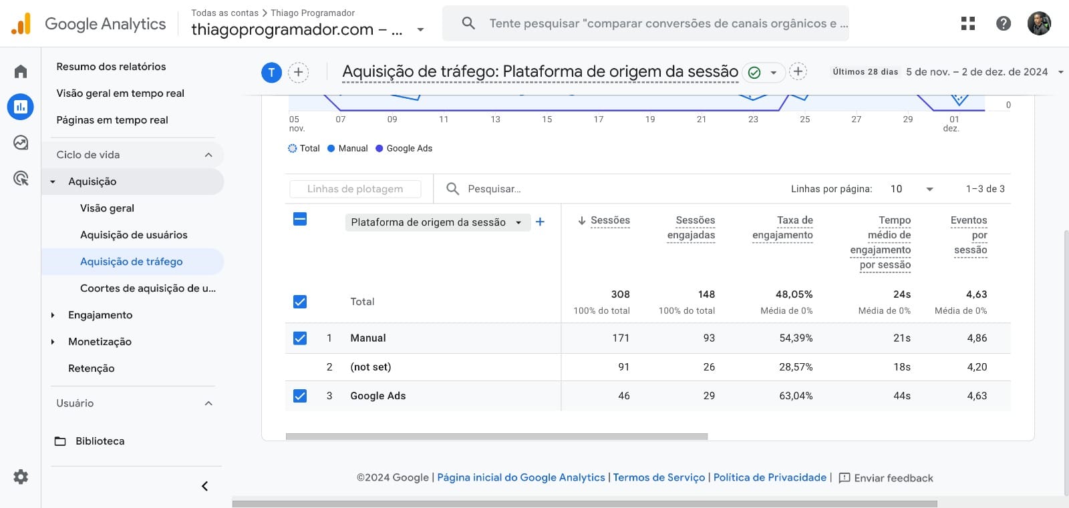The height and width of the screenshot is (508, 1069).
Task: Click the table horizontal scrollbar
Action: [x=496, y=437]
